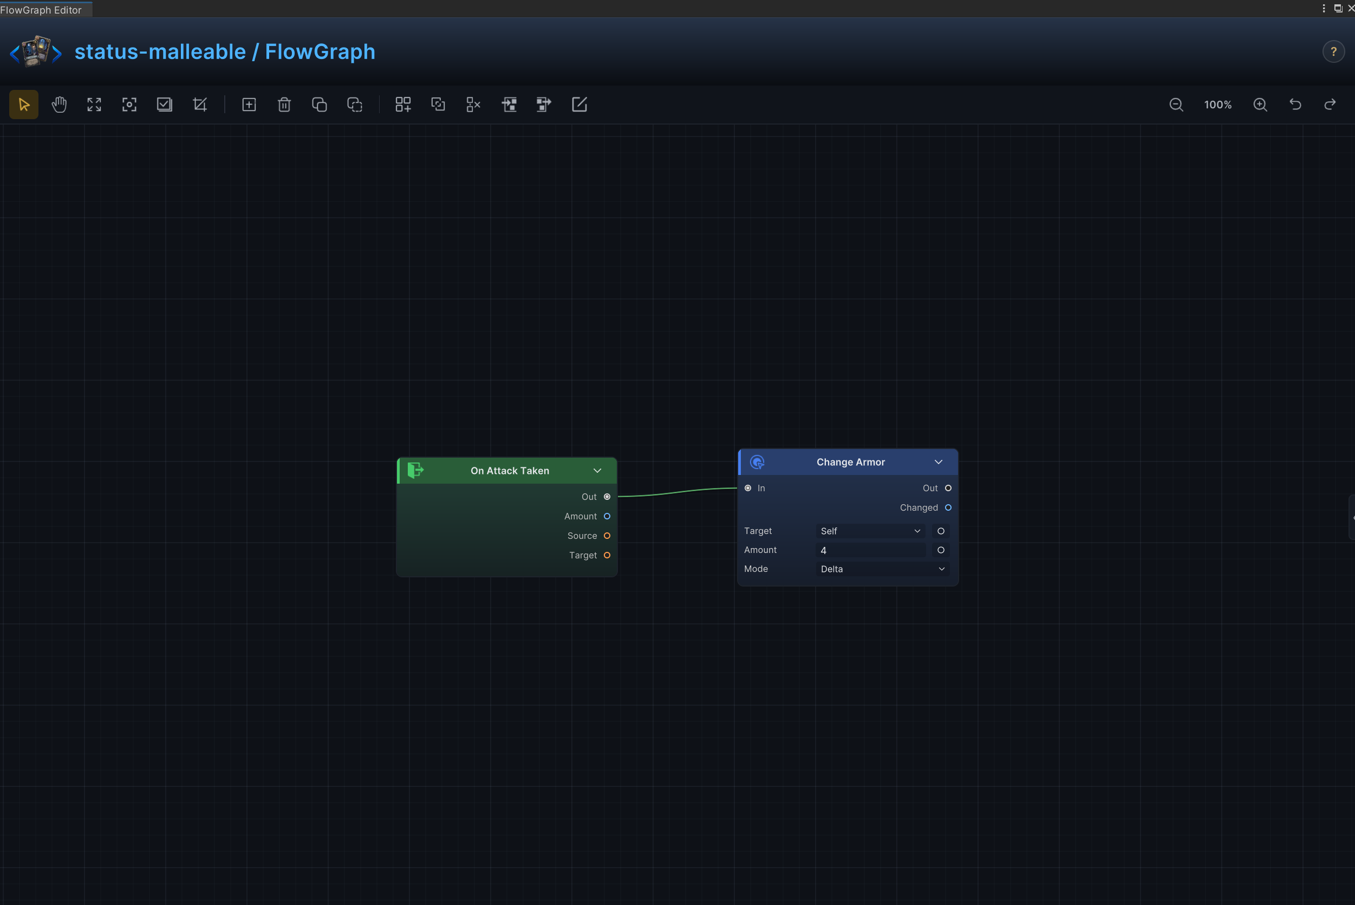Image resolution: width=1355 pixels, height=905 pixels.
Task: Click the status-malleable breadcrumb text
Action: [x=160, y=51]
